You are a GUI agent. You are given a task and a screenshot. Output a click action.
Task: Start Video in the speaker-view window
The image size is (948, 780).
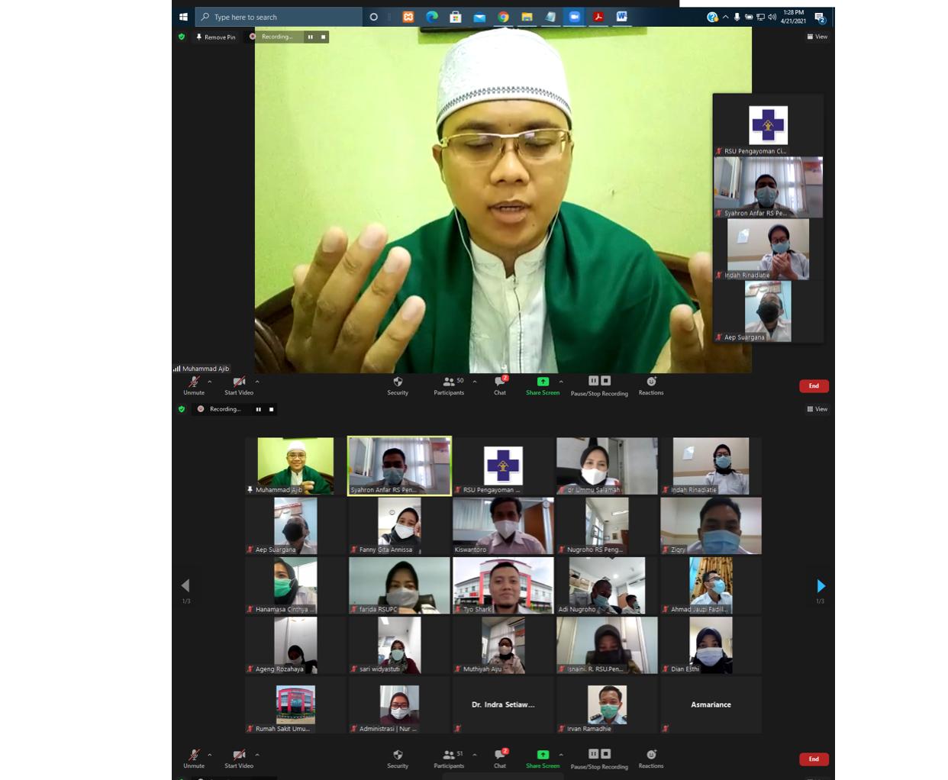pyautogui.click(x=239, y=385)
